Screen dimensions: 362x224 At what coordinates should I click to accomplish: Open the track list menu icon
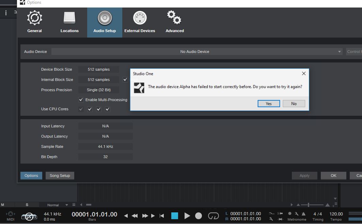[x=74, y=205]
